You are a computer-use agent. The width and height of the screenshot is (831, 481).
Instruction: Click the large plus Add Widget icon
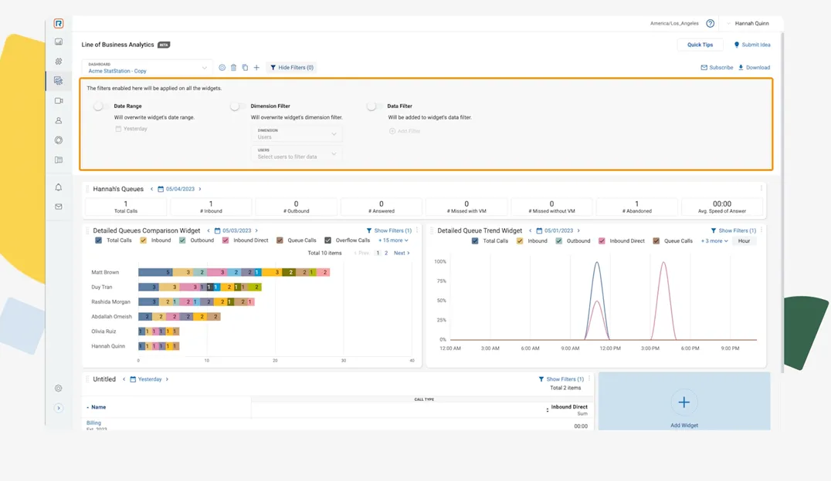pos(683,402)
